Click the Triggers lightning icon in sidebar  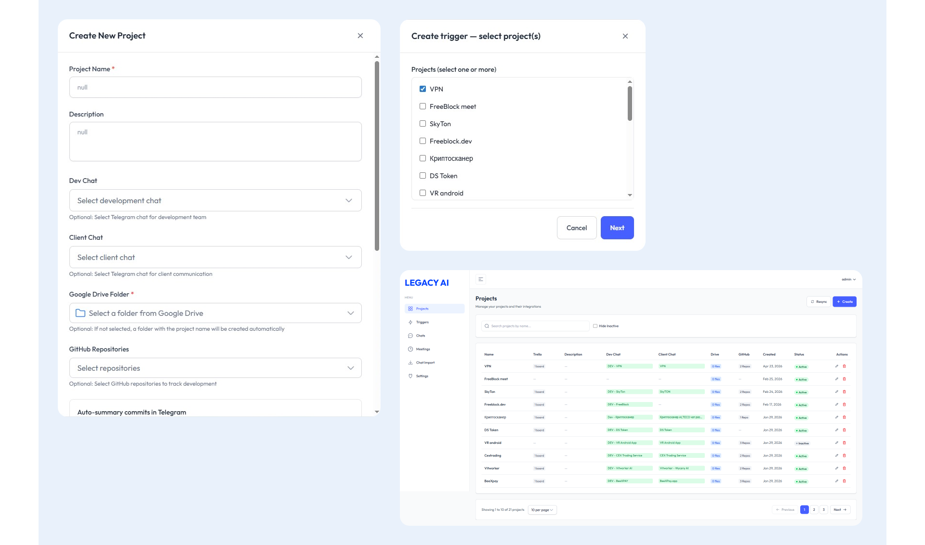410,322
